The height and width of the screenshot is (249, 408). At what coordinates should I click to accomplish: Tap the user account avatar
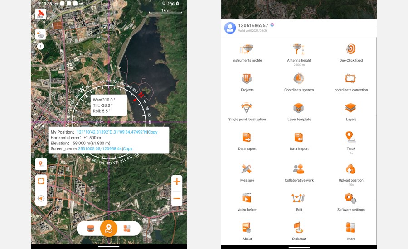230,28
